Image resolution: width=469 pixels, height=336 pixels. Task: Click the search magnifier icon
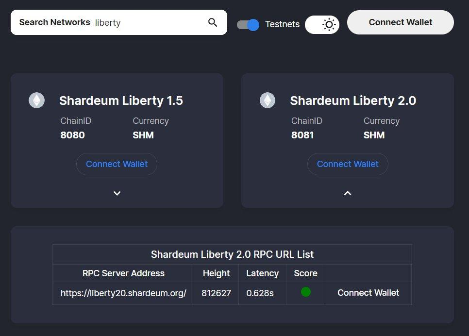tap(212, 22)
